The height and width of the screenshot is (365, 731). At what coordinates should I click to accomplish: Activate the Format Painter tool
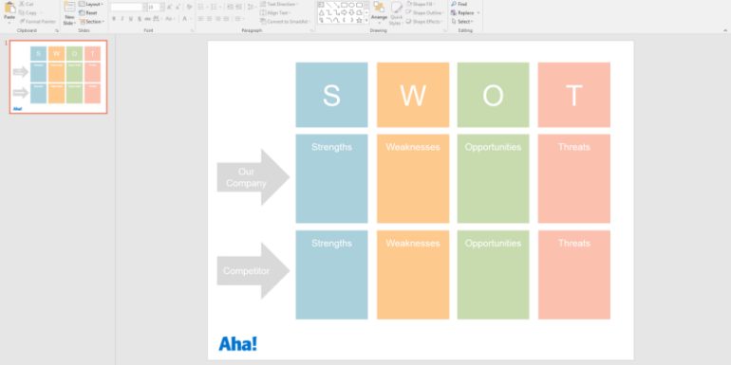pos(38,22)
